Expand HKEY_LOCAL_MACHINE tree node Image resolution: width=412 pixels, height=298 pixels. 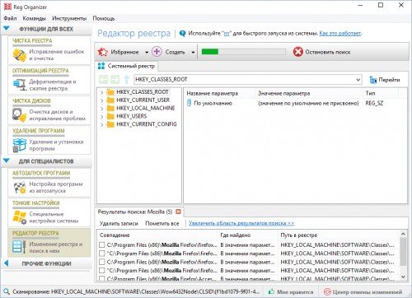click(102, 109)
